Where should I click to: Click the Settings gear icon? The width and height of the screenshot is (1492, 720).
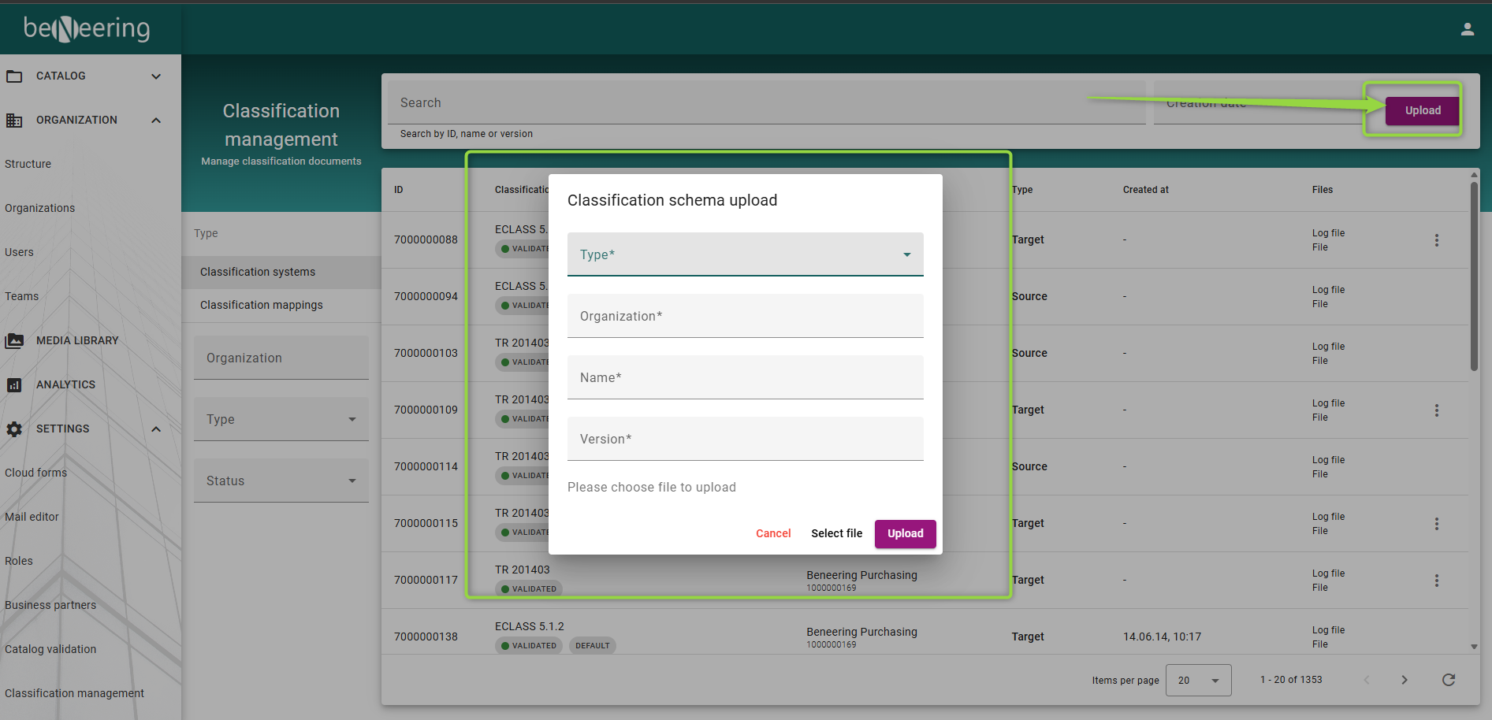pos(14,429)
